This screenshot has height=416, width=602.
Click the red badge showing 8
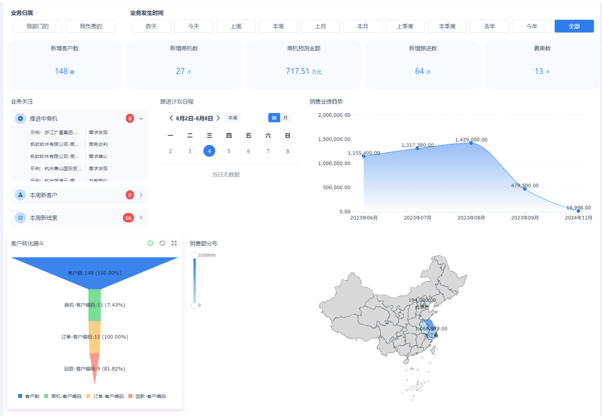pyautogui.click(x=130, y=119)
